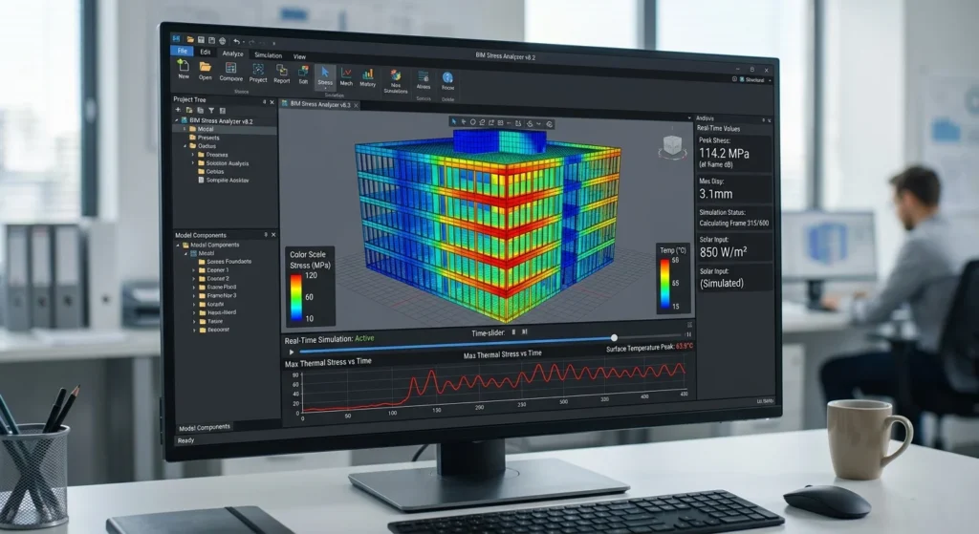The width and height of the screenshot is (979, 534).
Task: Click the app logo in title bar corner
Action: click(177, 38)
